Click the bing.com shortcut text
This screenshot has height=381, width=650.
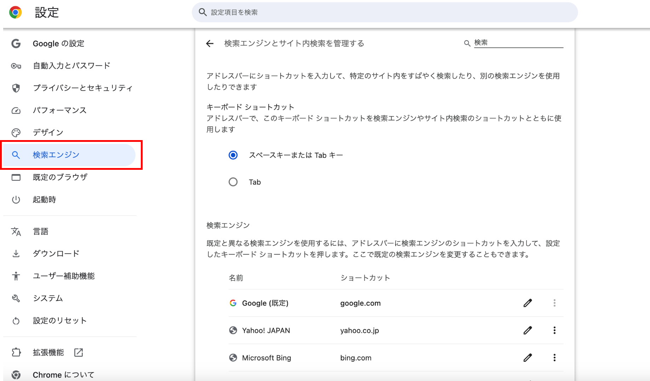(356, 358)
